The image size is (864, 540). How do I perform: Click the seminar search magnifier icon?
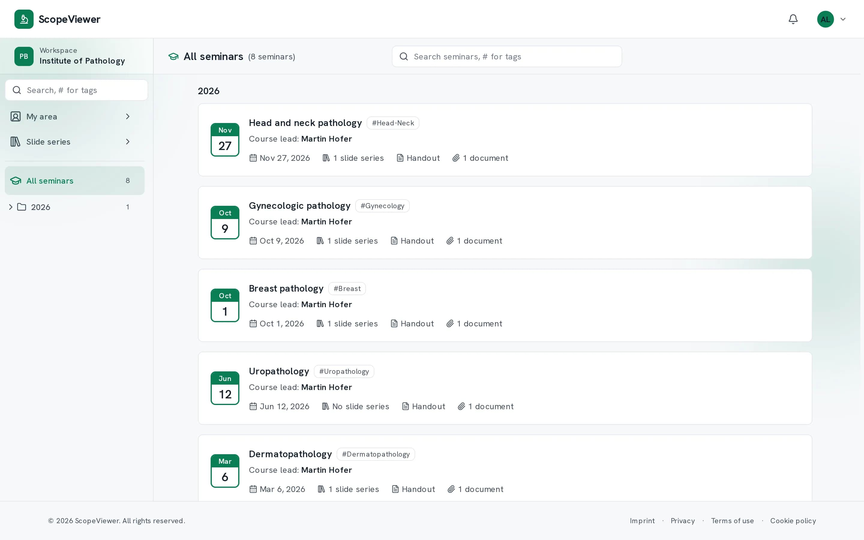pyautogui.click(x=404, y=56)
